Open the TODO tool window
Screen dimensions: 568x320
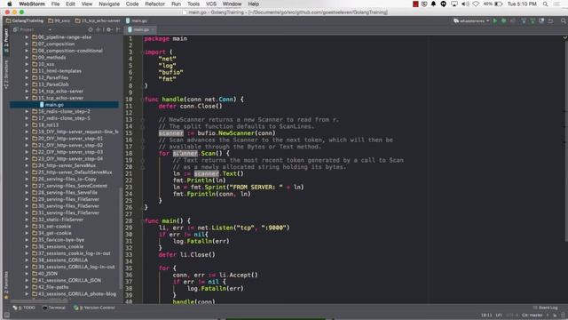point(24,308)
